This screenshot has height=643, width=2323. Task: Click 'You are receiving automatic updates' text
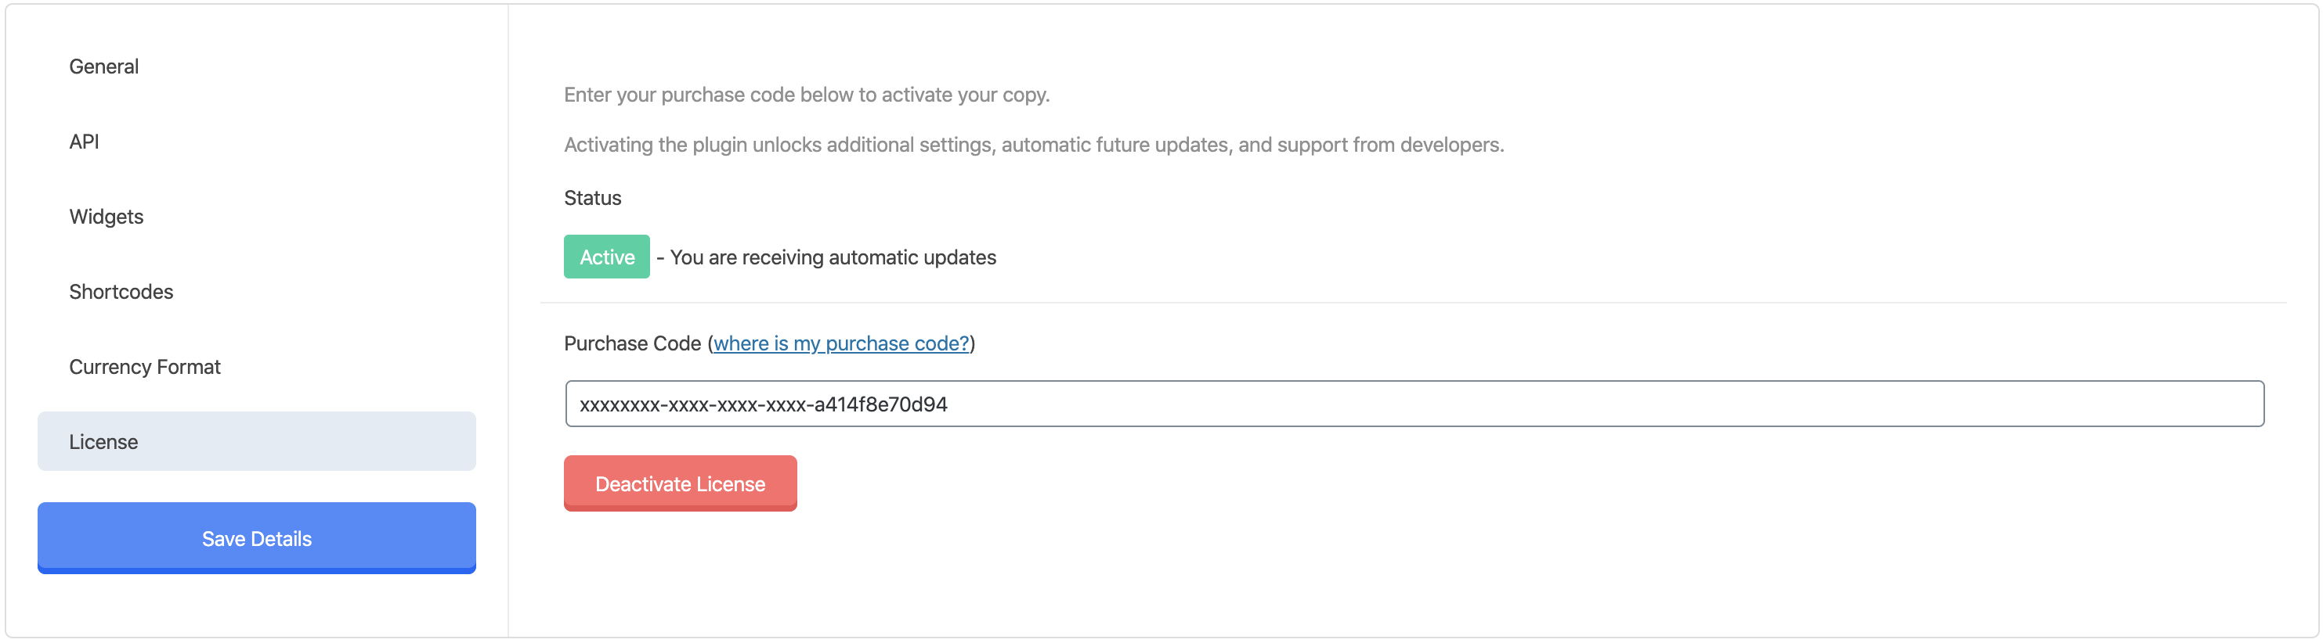coord(833,257)
